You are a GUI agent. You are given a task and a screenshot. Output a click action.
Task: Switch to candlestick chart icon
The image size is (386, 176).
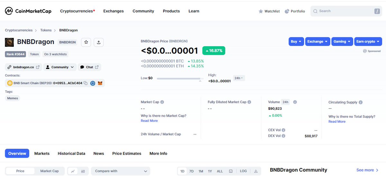(x=83, y=171)
